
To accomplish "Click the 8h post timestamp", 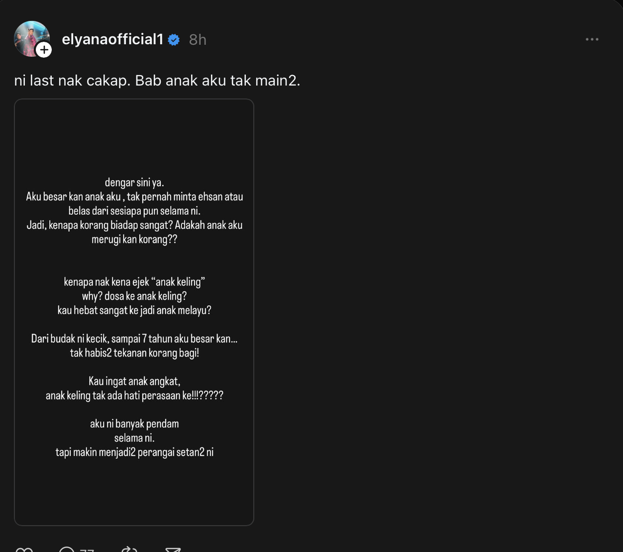I will (x=198, y=40).
